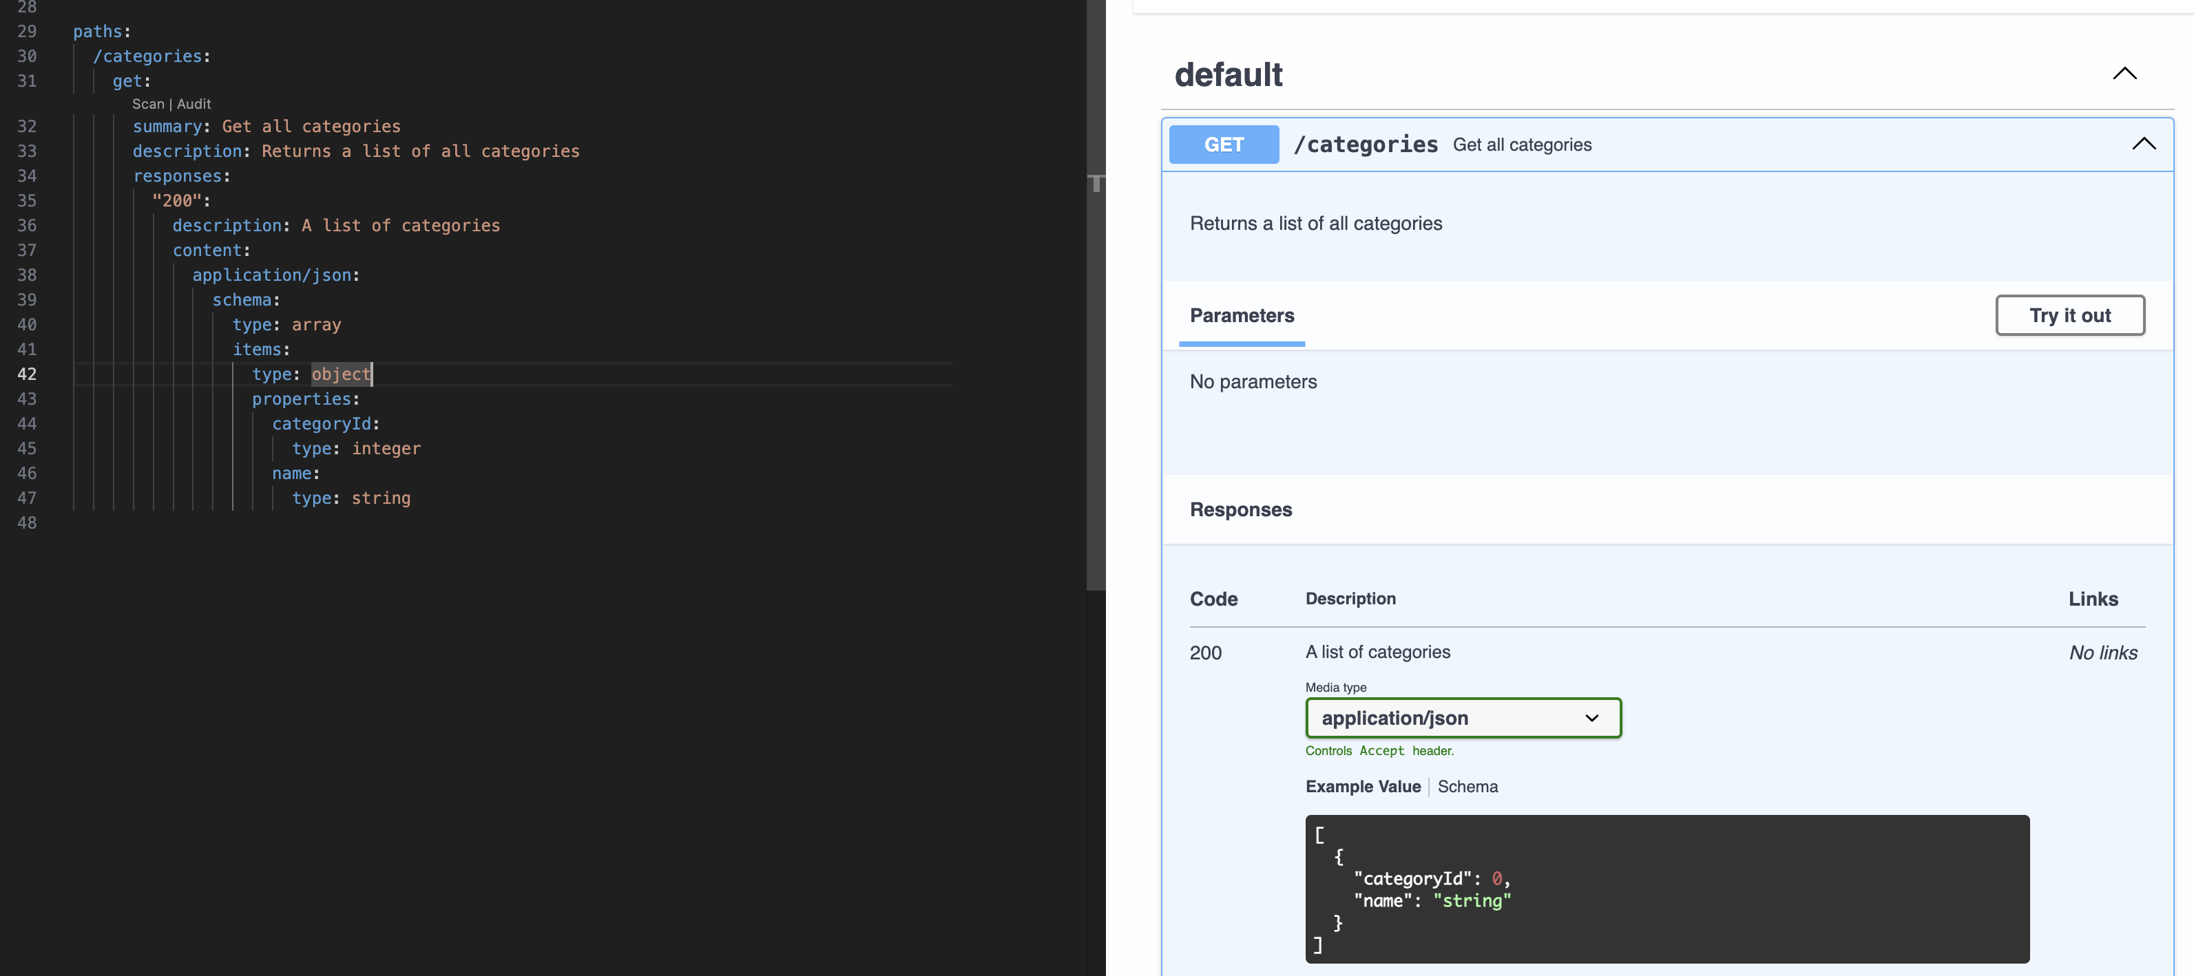Click the 'schema' key on line 39
Viewport: 2194px width, 976px height.
[x=242, y=299]
